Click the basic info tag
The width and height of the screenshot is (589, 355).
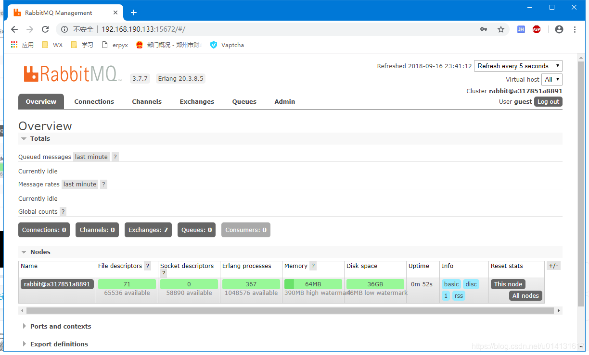451,284
